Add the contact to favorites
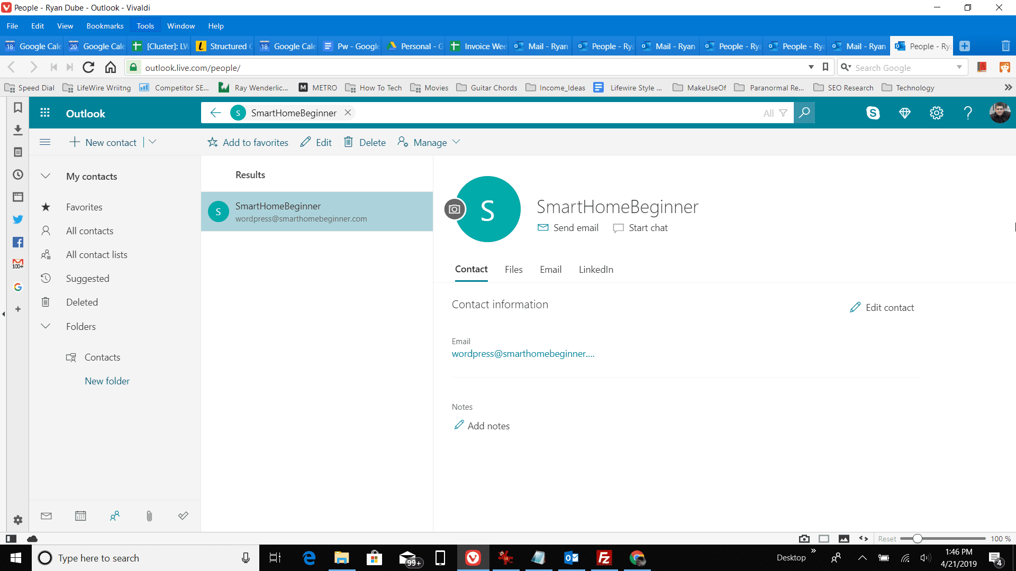1016x571 pixels. coord(248,142)
